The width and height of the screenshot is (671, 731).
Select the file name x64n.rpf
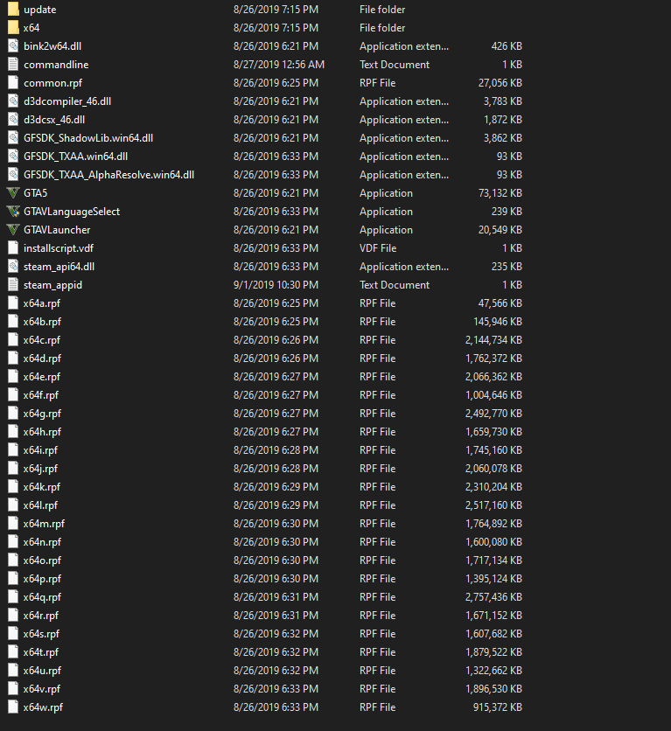point(43,542)
